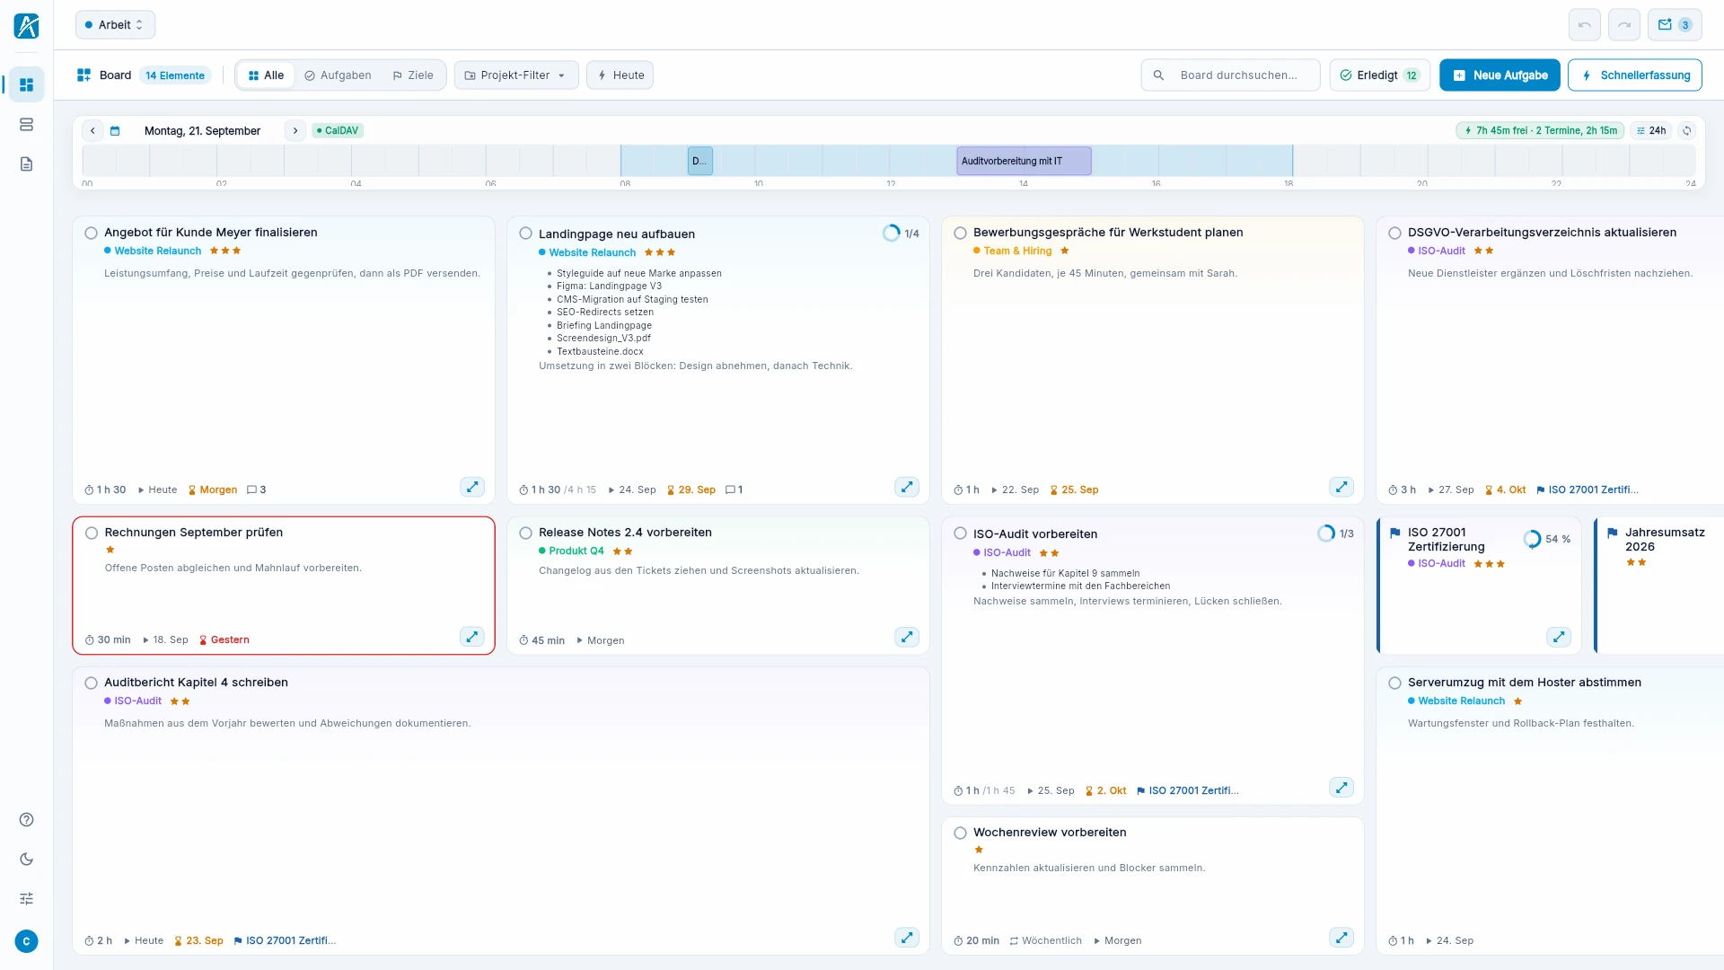Click the Board durchsuchen search field
Screen dimensions: 1724x970
(x=1230, y=75)
